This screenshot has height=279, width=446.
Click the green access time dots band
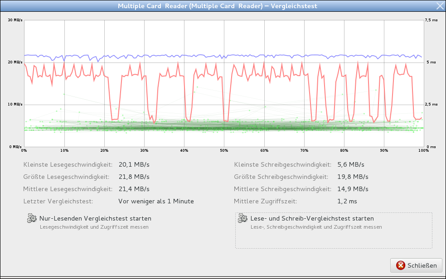pos(227,128)
